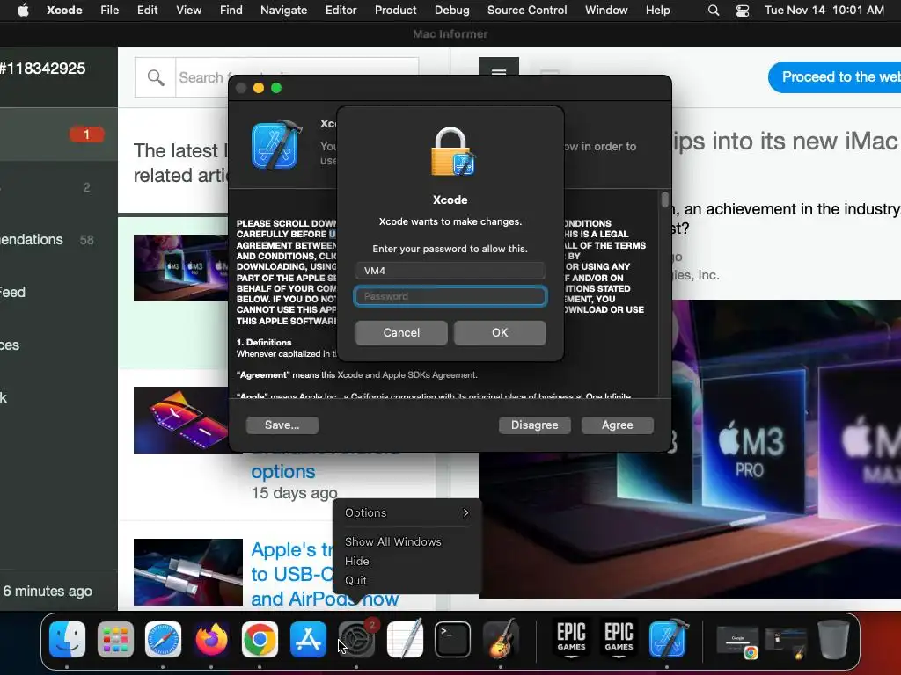The height and width of the screenshot is (675, 901).
Task: Launch Firefox from the Dock
Action: coord(211,639)
